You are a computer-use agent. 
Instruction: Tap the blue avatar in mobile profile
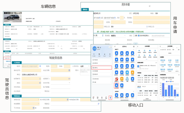point(95,48)
